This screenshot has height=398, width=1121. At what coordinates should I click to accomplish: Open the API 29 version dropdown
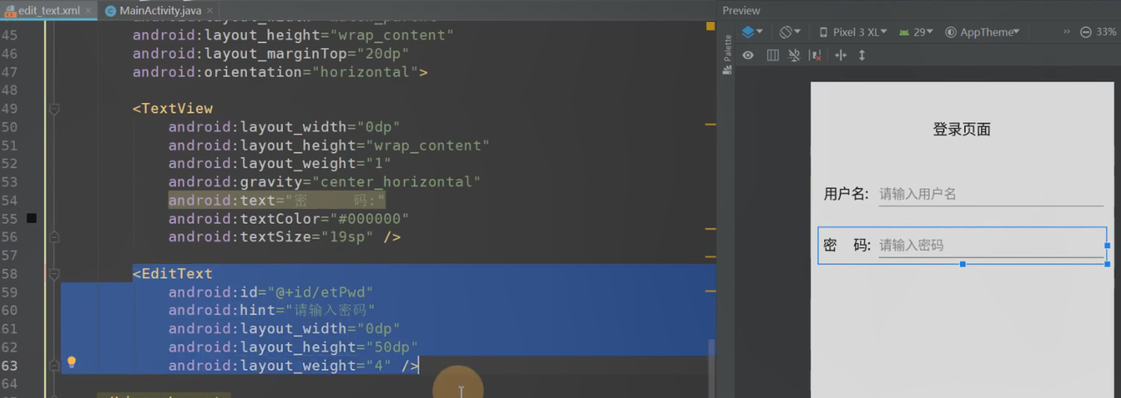point(915,31)
